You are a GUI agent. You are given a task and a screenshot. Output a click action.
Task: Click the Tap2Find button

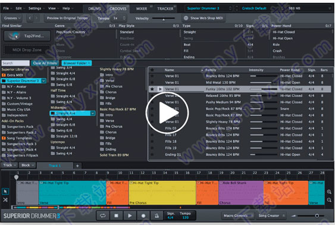tap(27, 36)
